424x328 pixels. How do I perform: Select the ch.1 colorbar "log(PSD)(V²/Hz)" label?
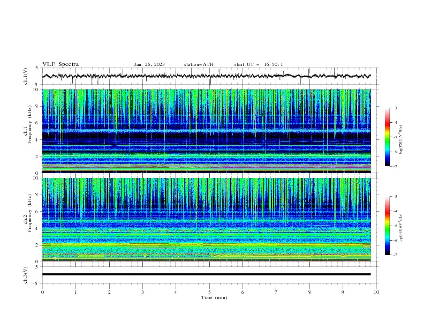coord(401,140)
